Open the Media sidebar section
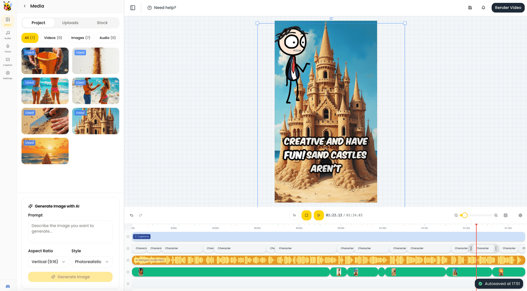This screenshot has height=291, width=527. [x=7, y=21]
